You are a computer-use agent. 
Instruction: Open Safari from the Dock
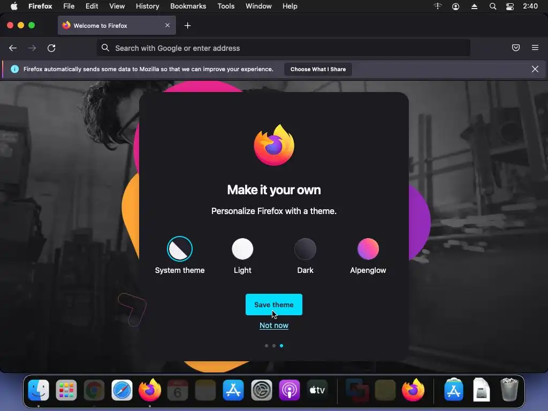pos(122,390)
